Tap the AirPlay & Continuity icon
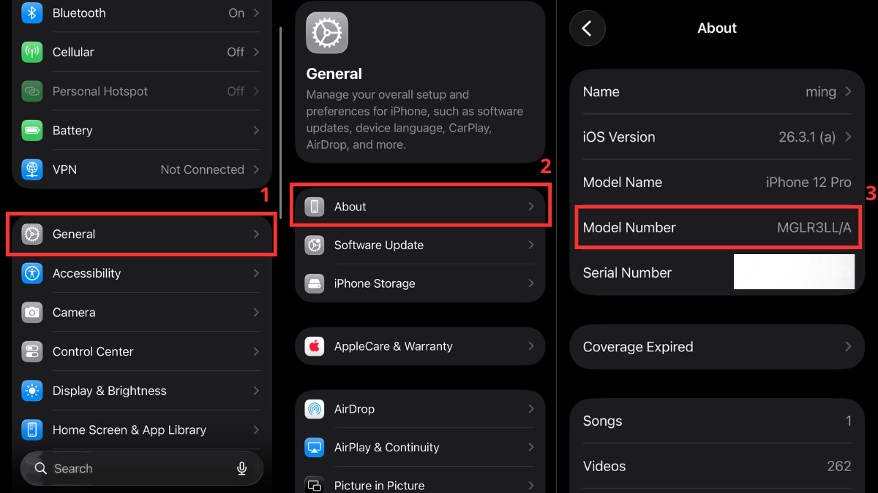Image resolution: width=878 pixels, height=493 pixels. 315,447
